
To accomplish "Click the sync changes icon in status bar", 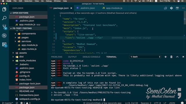I will [x=17, y=103].
